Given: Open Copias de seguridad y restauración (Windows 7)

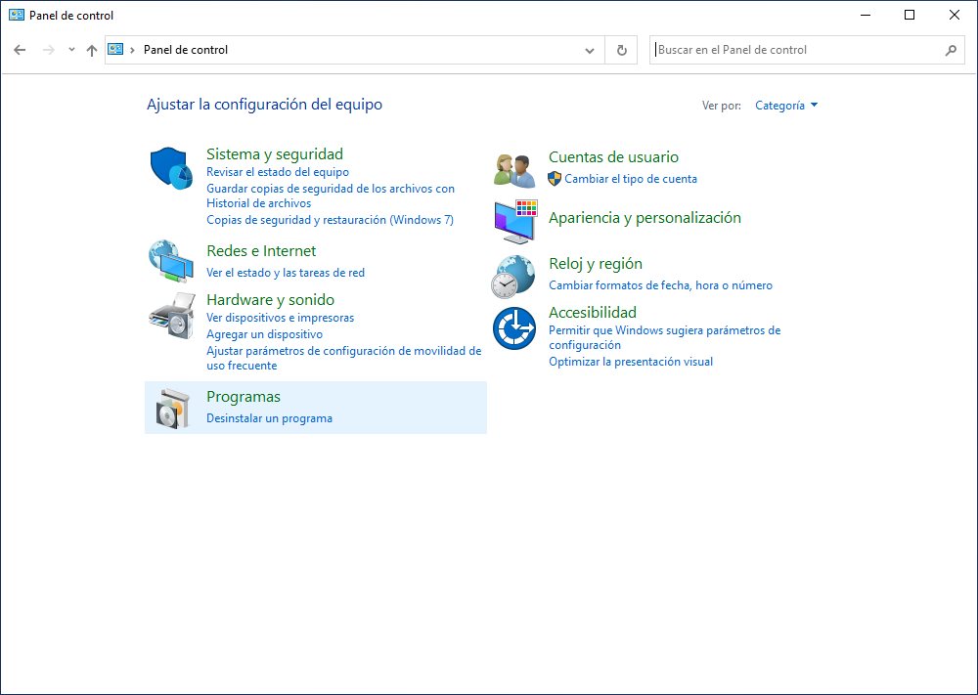Looking at the screenshot, I should 330,220.
